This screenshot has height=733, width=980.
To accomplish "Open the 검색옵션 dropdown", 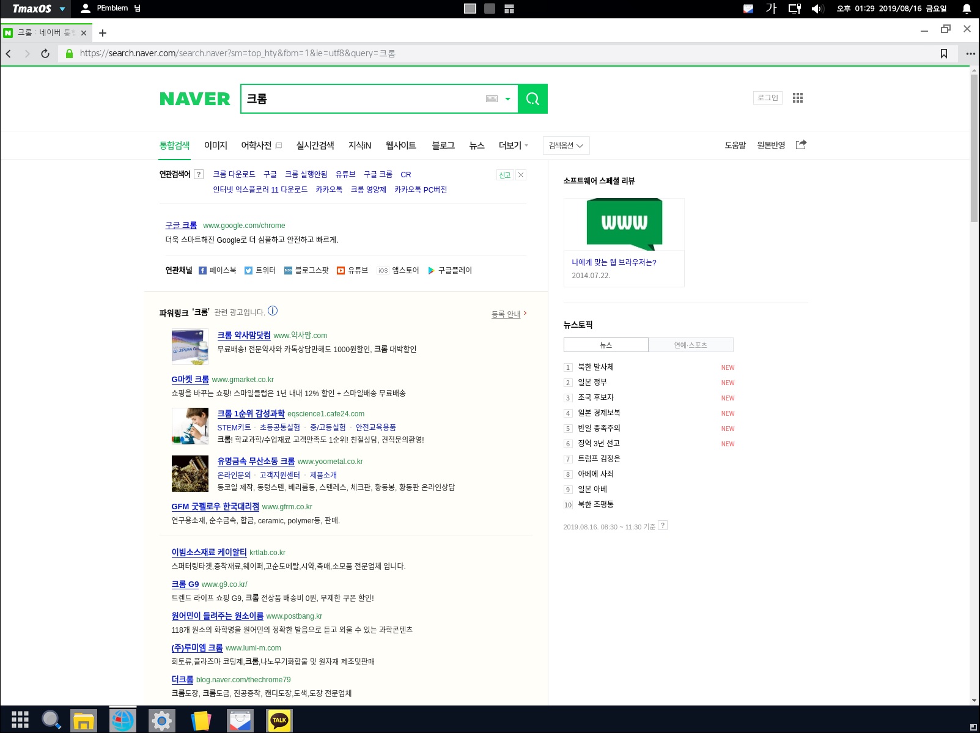I will pyautogui.click(x=565, y=145).
